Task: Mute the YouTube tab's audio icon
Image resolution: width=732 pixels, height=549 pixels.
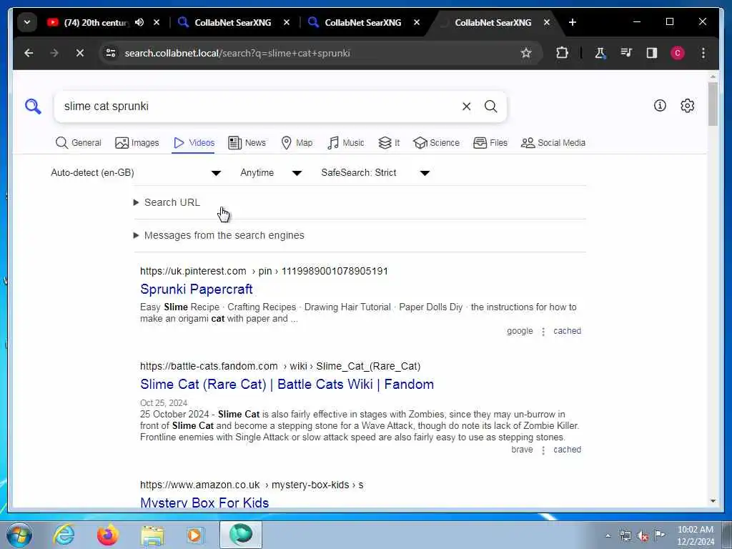Action: 139,22
